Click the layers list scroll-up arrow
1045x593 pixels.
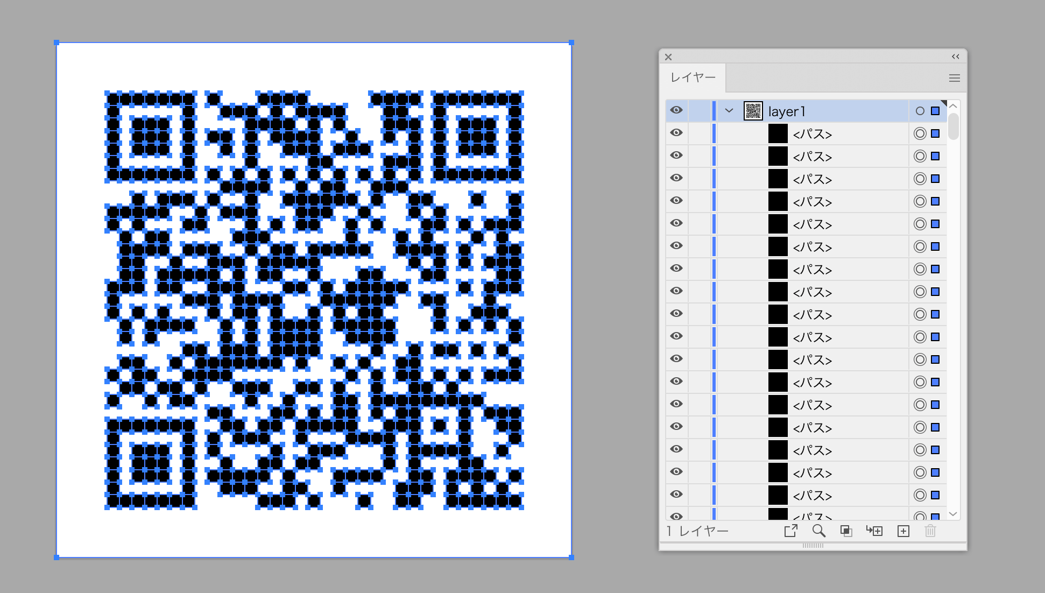click(953, 106)
